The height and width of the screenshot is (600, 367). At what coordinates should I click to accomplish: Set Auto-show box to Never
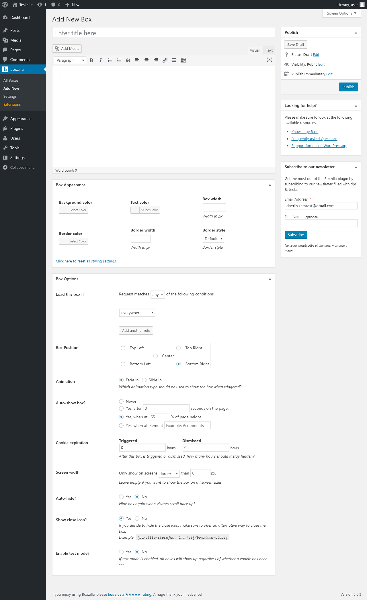click(121, 401)
